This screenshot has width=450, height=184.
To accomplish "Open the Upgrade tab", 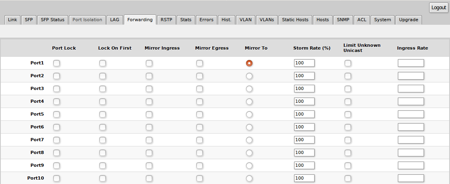I will click(408, 20).
